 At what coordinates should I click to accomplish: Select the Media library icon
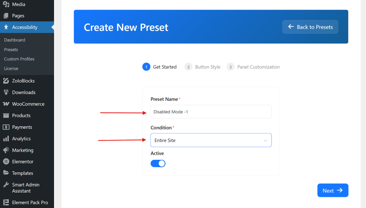[x=7, y=4]
